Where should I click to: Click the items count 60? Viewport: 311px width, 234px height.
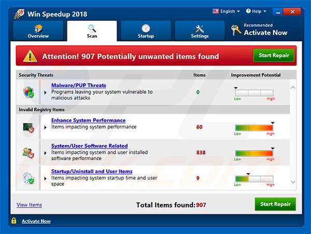(200, 127)
